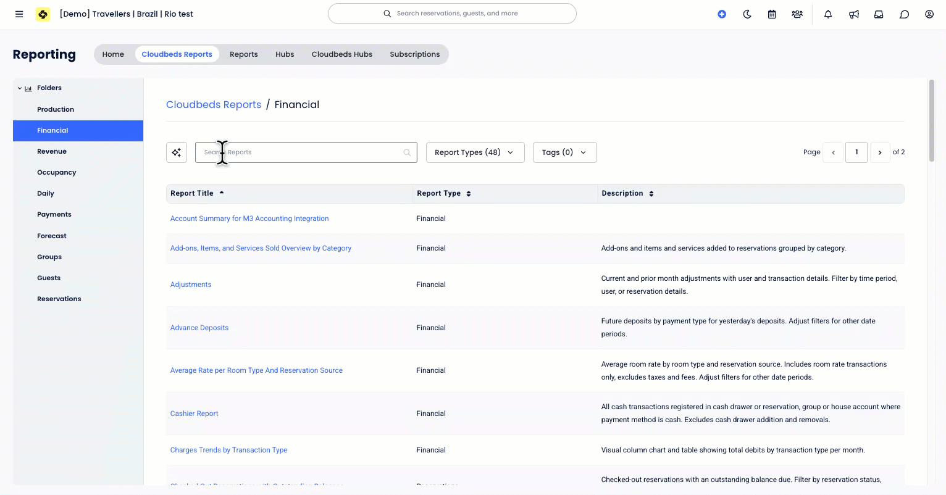Open announcements via the megaphone icon
Screen dimensions: 946x495
pos(853,14)
